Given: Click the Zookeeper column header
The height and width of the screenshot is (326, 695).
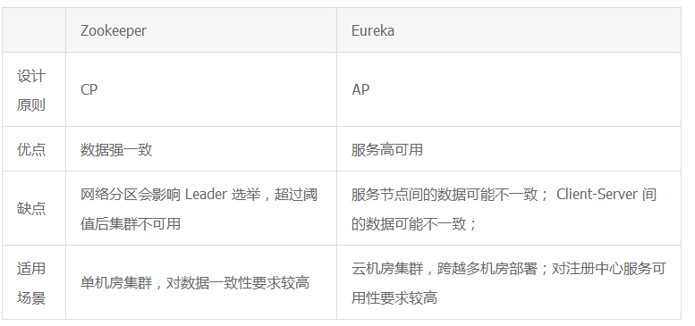Looking at the screenshot, I should 114,31.
